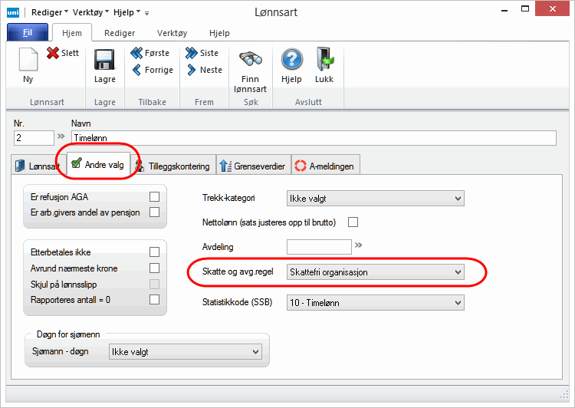Screen dimensions: 575x408
Task: Switch to the Grenseverdier tab
Action: pyautogui.click(x=251, y=165)
